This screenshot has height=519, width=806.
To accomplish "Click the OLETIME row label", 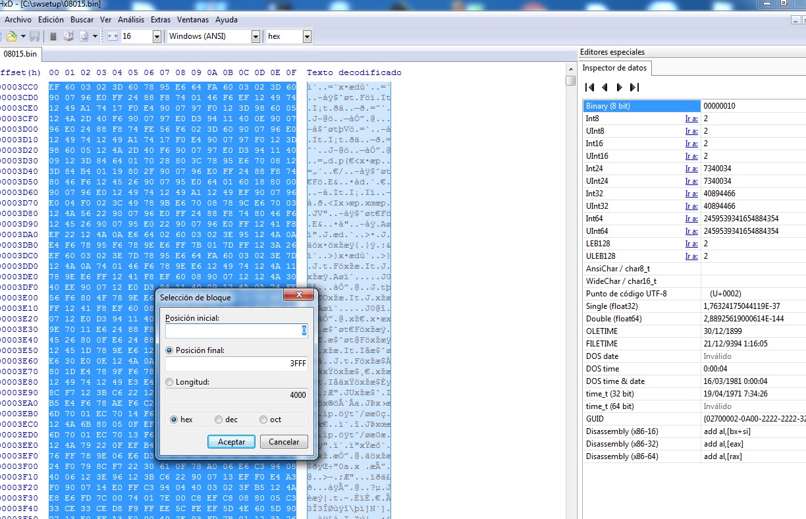I will 602,331.
